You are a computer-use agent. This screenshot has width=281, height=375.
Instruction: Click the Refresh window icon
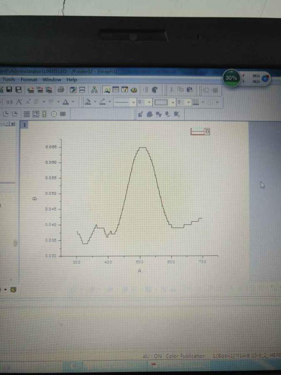click(73, 90)
